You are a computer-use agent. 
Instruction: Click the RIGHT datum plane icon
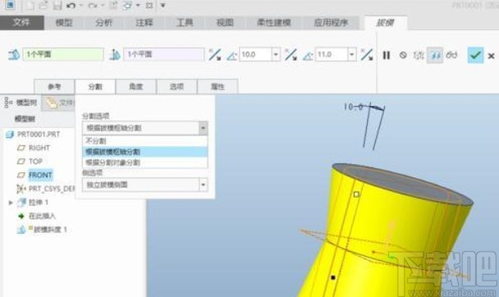click(x=21, y=148)
